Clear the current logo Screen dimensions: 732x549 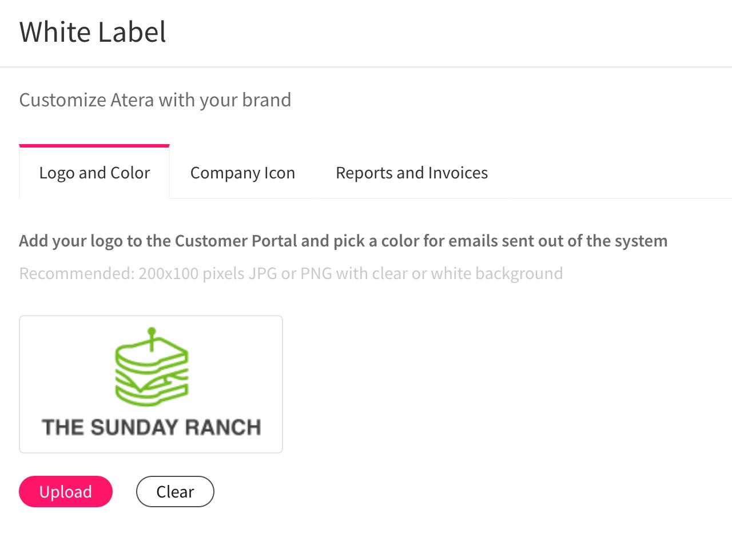175,492
